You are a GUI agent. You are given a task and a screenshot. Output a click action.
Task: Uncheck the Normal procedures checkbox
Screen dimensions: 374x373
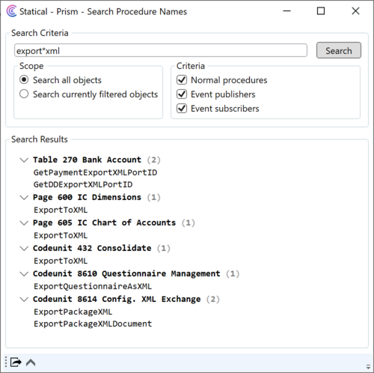click(x=182, y=80)
